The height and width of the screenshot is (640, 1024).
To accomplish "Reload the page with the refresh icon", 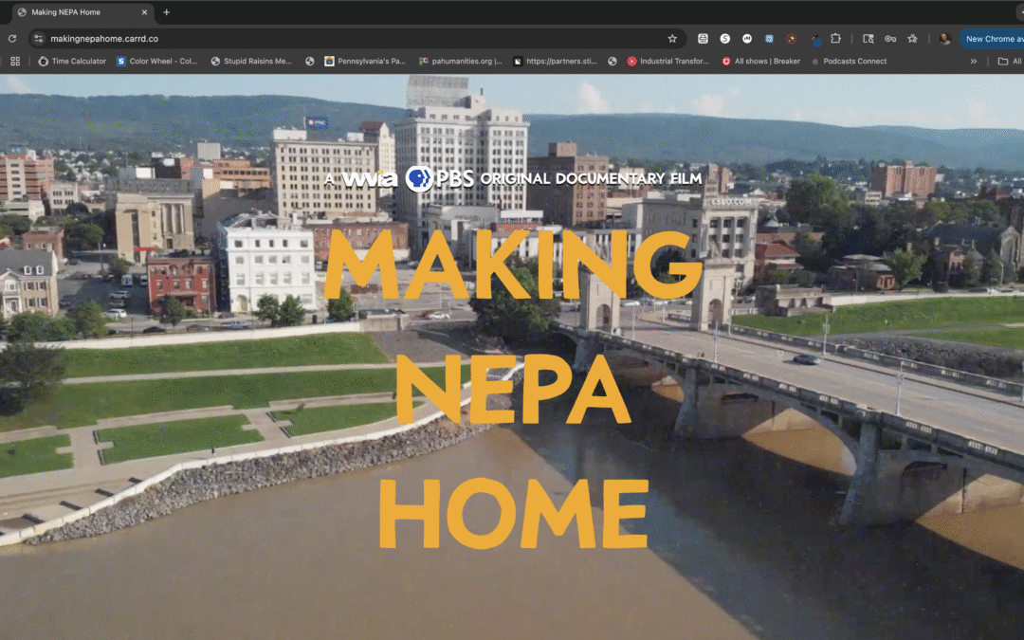I will (x=12, y=39).
